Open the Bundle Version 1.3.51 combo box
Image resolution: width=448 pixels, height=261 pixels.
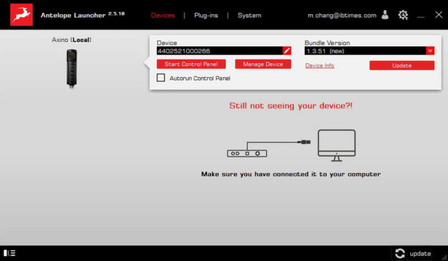369,51
